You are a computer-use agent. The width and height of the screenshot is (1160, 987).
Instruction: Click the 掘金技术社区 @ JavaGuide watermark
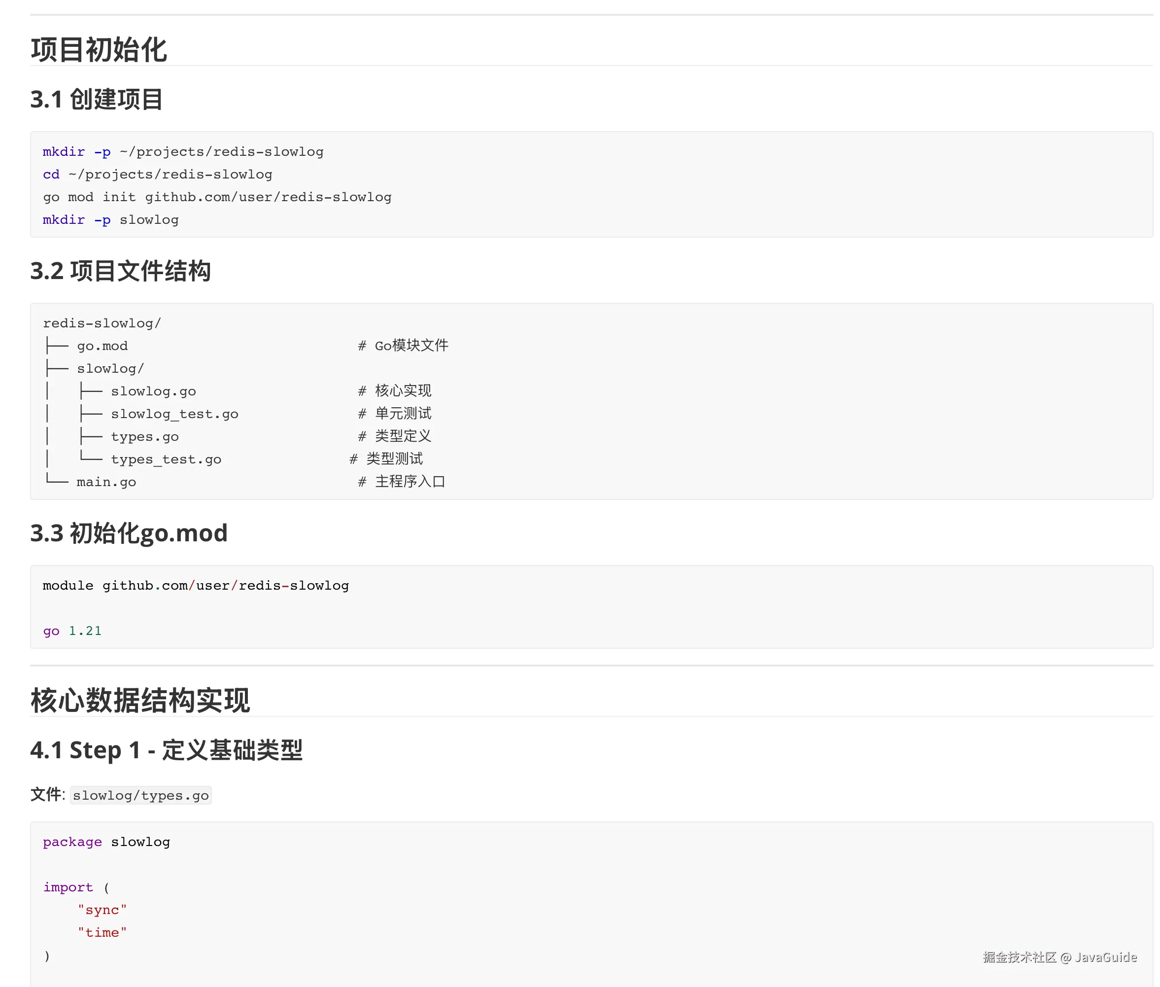click(x=1059, y=957)
